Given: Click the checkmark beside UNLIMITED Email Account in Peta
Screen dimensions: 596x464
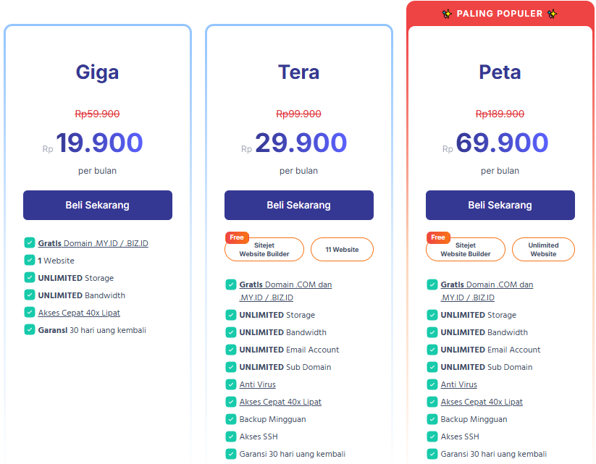Looking at the screenshot, I should click(432, 350).
